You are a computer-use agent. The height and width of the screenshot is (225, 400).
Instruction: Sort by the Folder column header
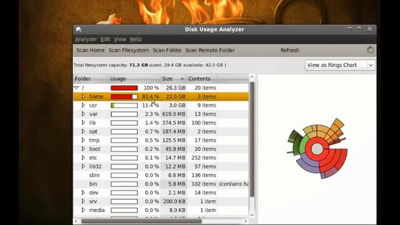(x=91, y=79)
